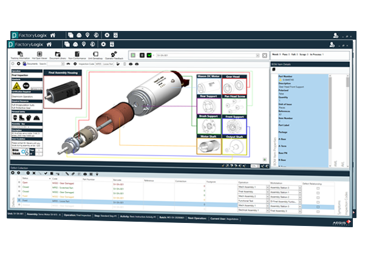Open the Document Library
The height and width of the screenshot is (260, 365).
58,55
